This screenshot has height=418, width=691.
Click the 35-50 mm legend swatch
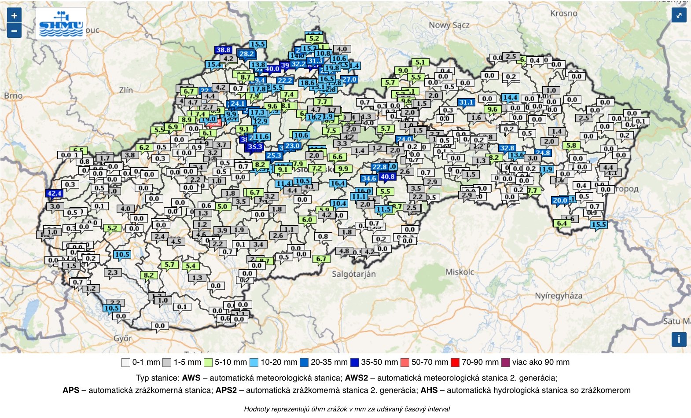click(355, 363)
